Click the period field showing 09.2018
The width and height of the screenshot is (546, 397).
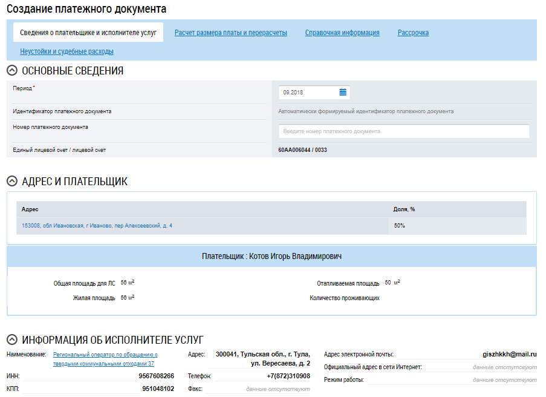308,93
